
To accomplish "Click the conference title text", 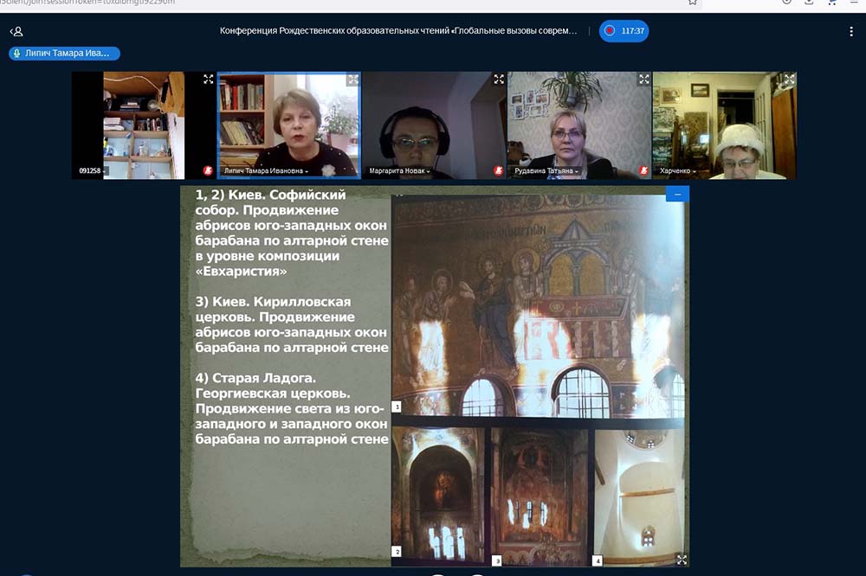I will click(398, 31).
